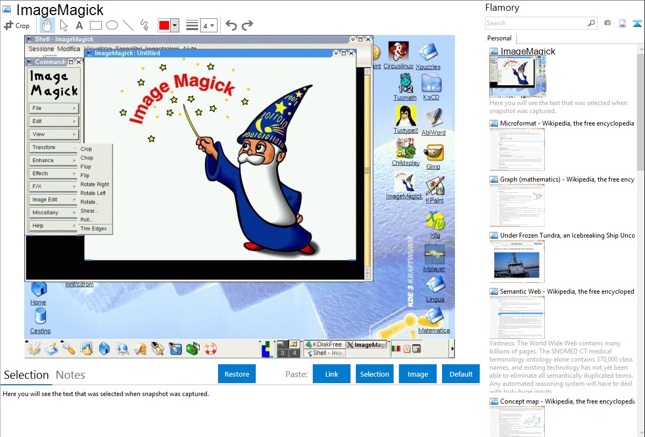Pick the ellipse shape tool
The height and width of the screenshot is (437, 645).
click(111, 25)
